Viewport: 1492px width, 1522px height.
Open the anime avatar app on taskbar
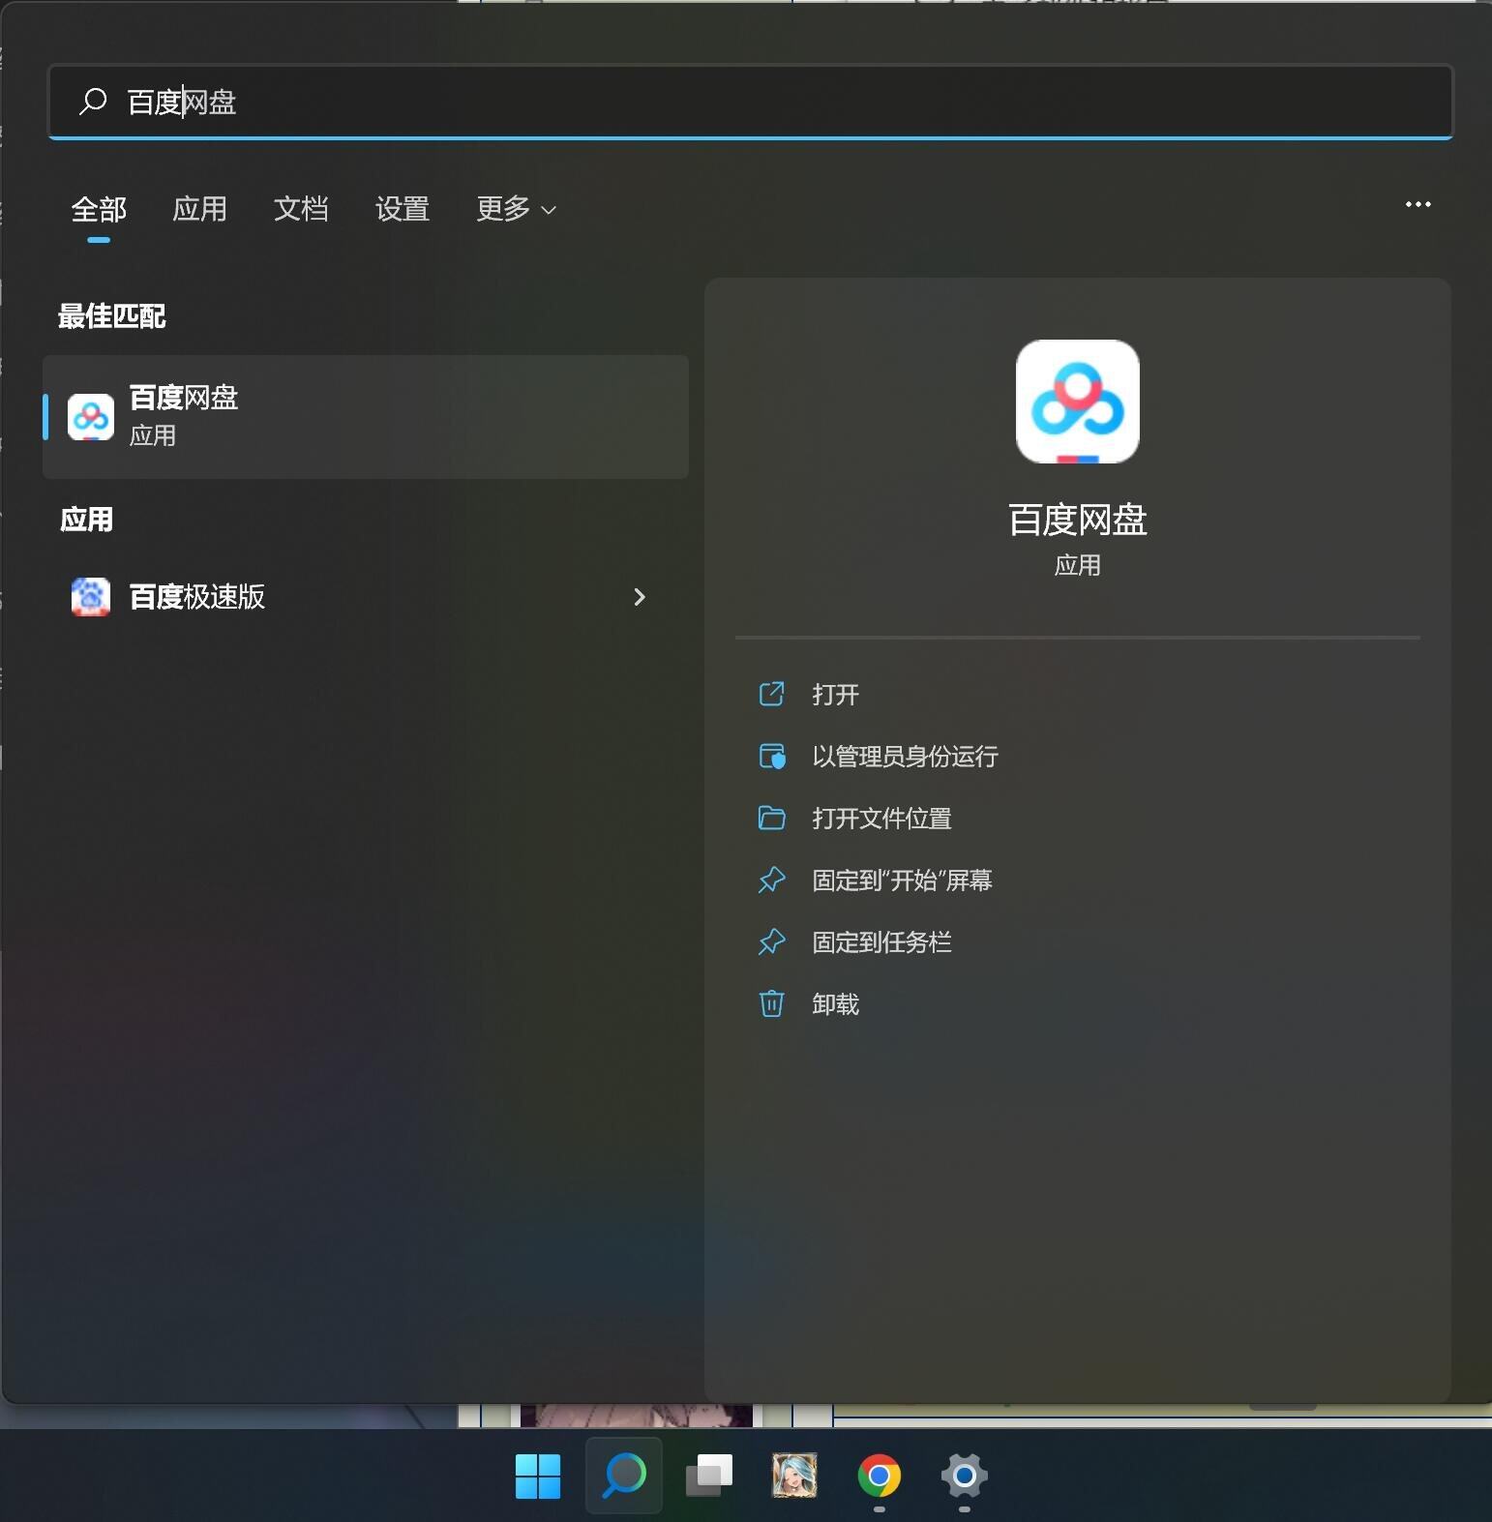(x=794, y=1476)
